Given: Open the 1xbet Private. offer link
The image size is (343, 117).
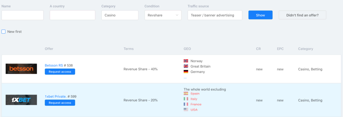Looking at the screenshot, I should coord(56,97).
